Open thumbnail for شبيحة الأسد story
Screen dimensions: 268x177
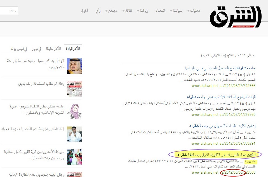click(x=74, y=157)
